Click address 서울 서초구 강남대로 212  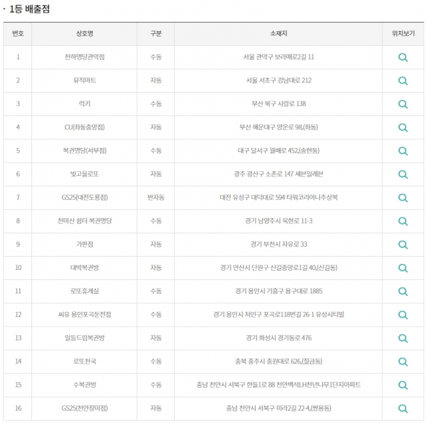click(279, 80)
